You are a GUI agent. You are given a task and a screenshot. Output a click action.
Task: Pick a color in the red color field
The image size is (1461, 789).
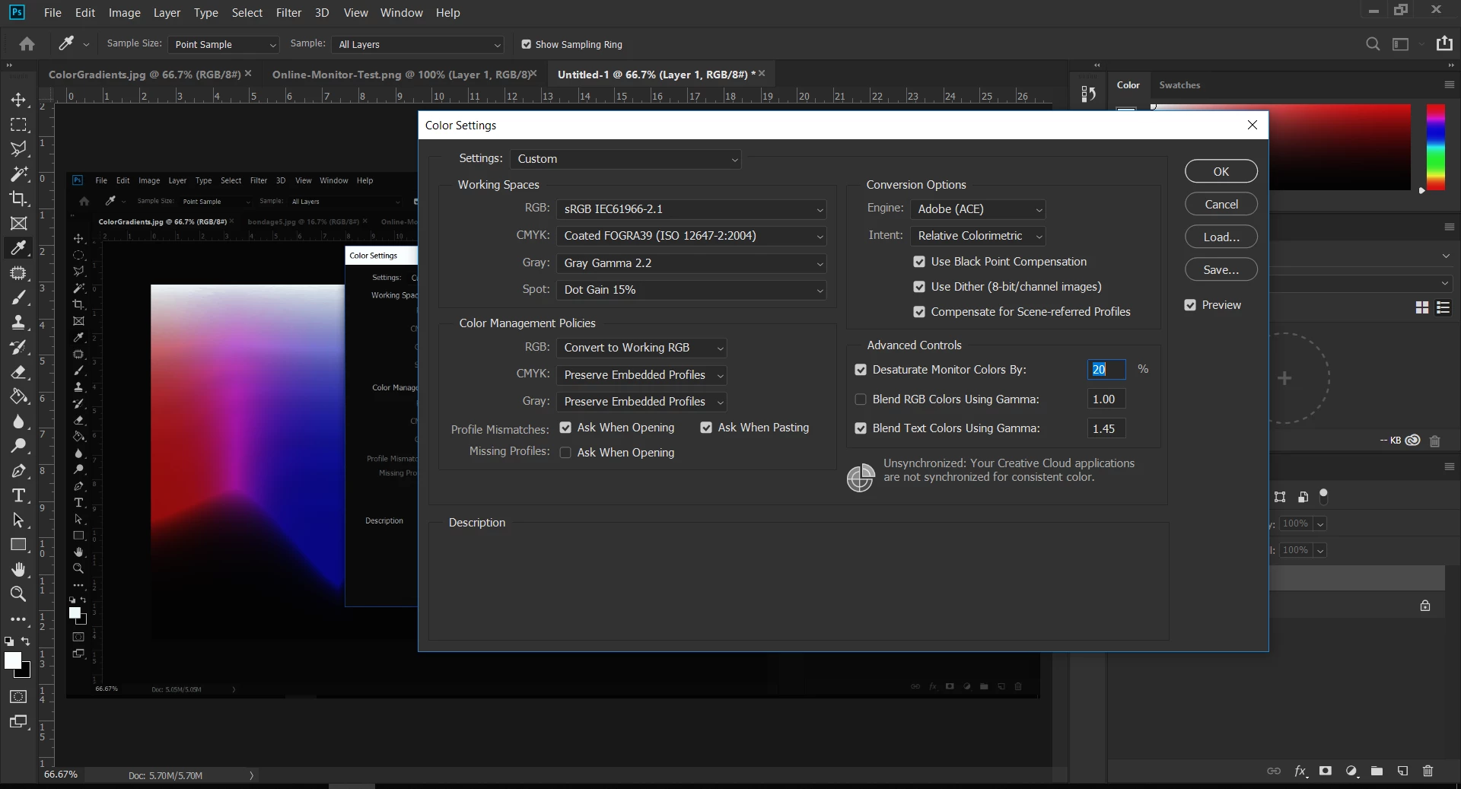1339,148
